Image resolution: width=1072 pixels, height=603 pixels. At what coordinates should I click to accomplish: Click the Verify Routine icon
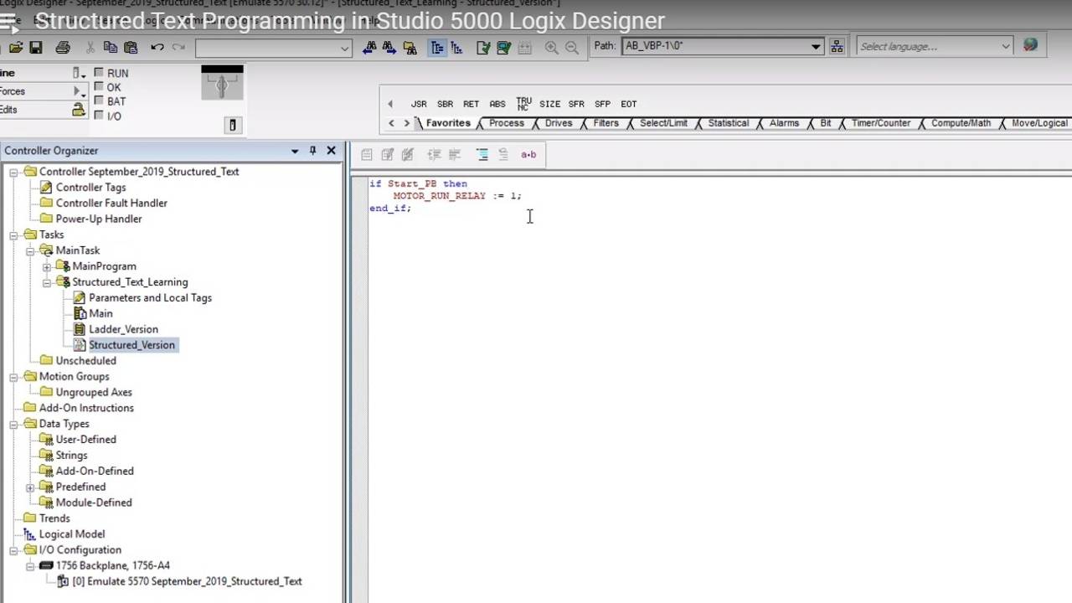(x=483, y=48)
